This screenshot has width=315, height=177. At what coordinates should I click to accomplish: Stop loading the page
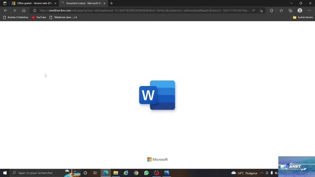pyautogui.click(x=15, y=10)
